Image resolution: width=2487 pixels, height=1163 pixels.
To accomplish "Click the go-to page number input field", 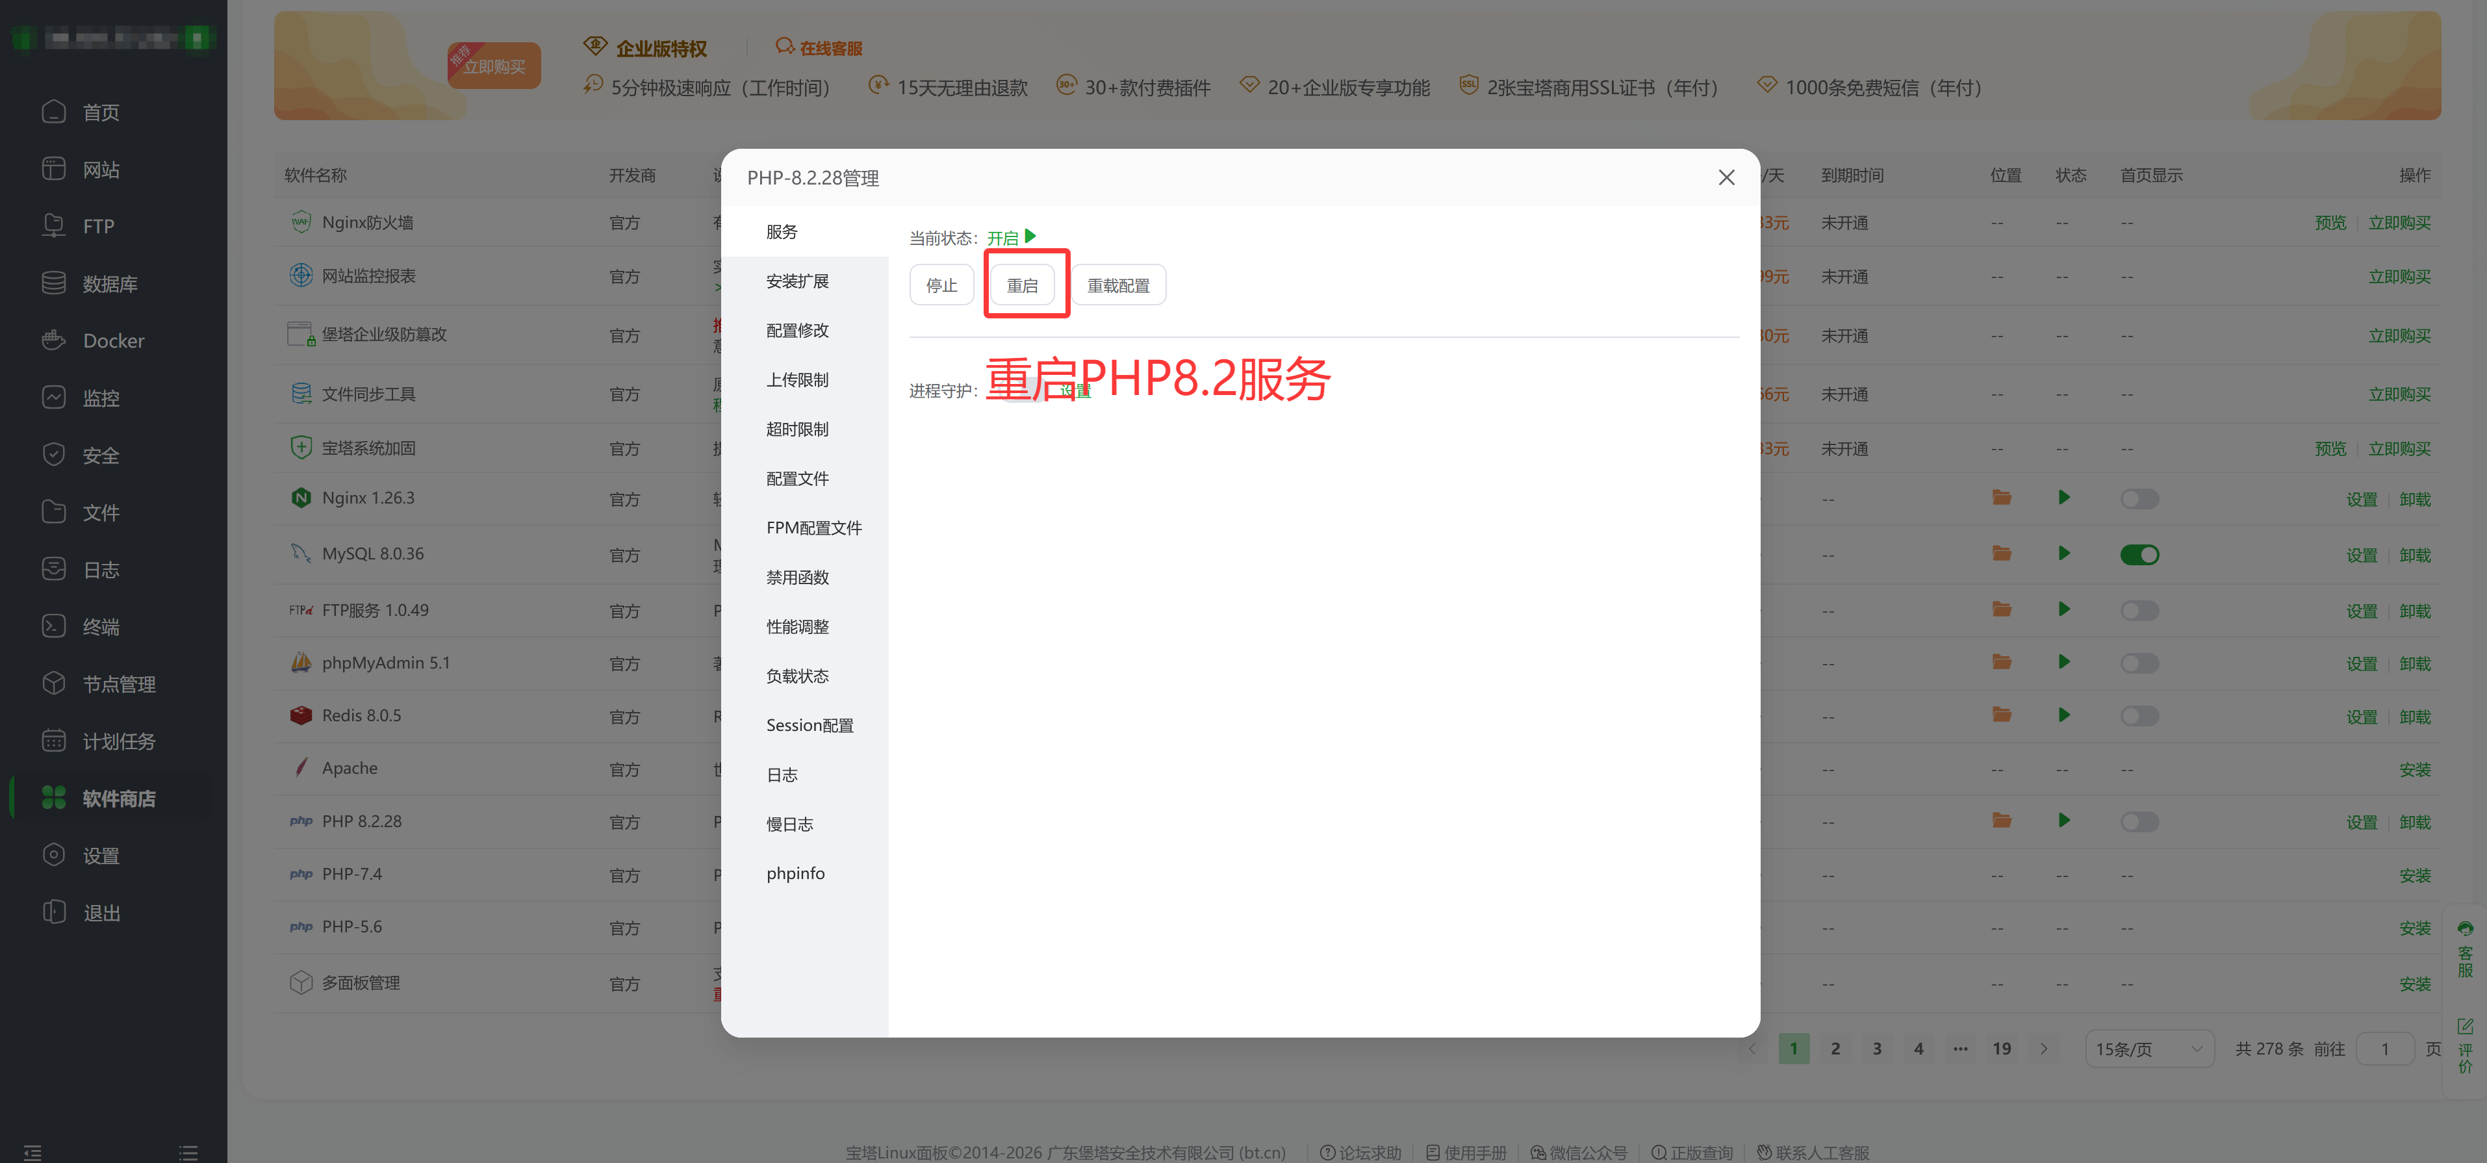I will pyautogui.click(x=2384, y=1048).
